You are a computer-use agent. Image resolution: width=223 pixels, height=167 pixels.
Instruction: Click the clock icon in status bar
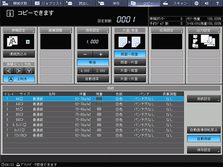tap(3, 164)
